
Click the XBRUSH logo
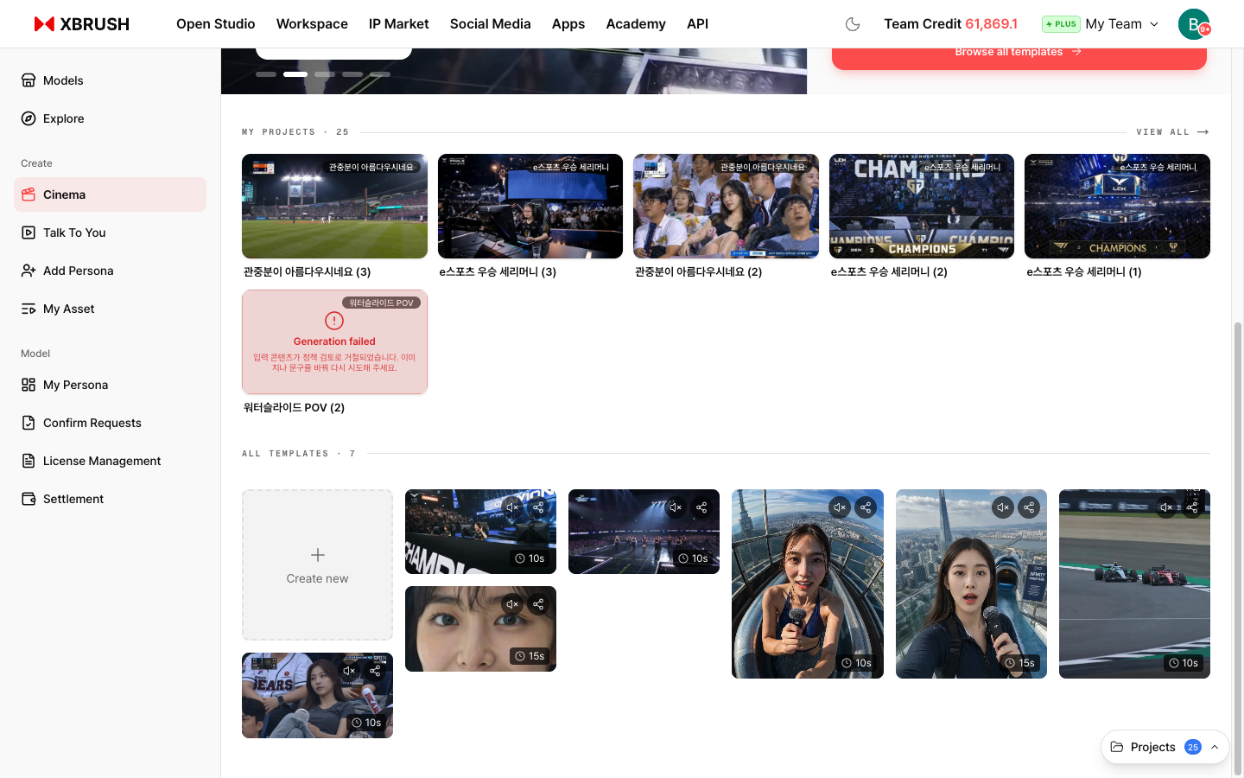tap(82, 24)
